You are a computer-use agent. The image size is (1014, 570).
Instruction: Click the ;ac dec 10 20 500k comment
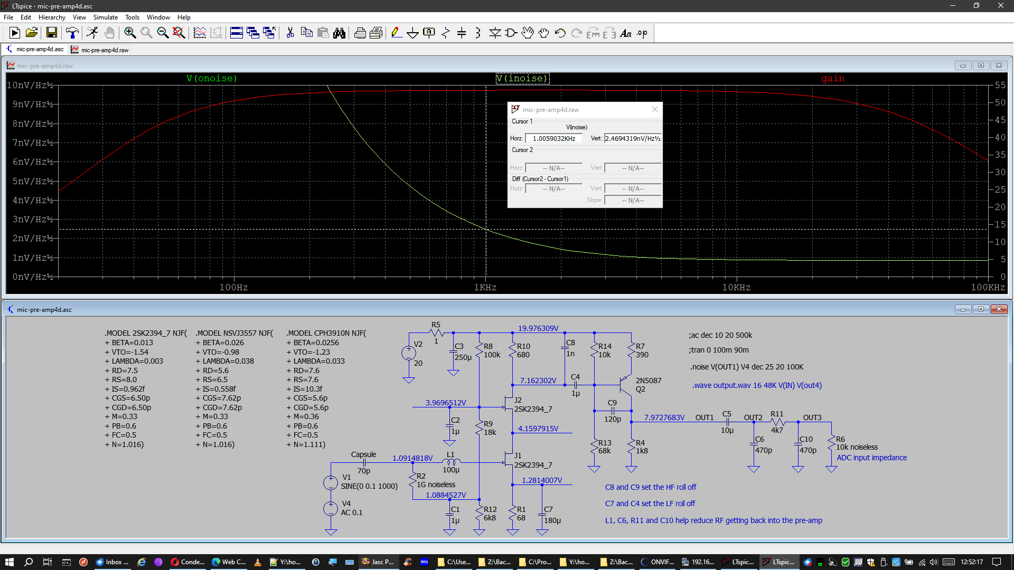click(x=720, y=335)
